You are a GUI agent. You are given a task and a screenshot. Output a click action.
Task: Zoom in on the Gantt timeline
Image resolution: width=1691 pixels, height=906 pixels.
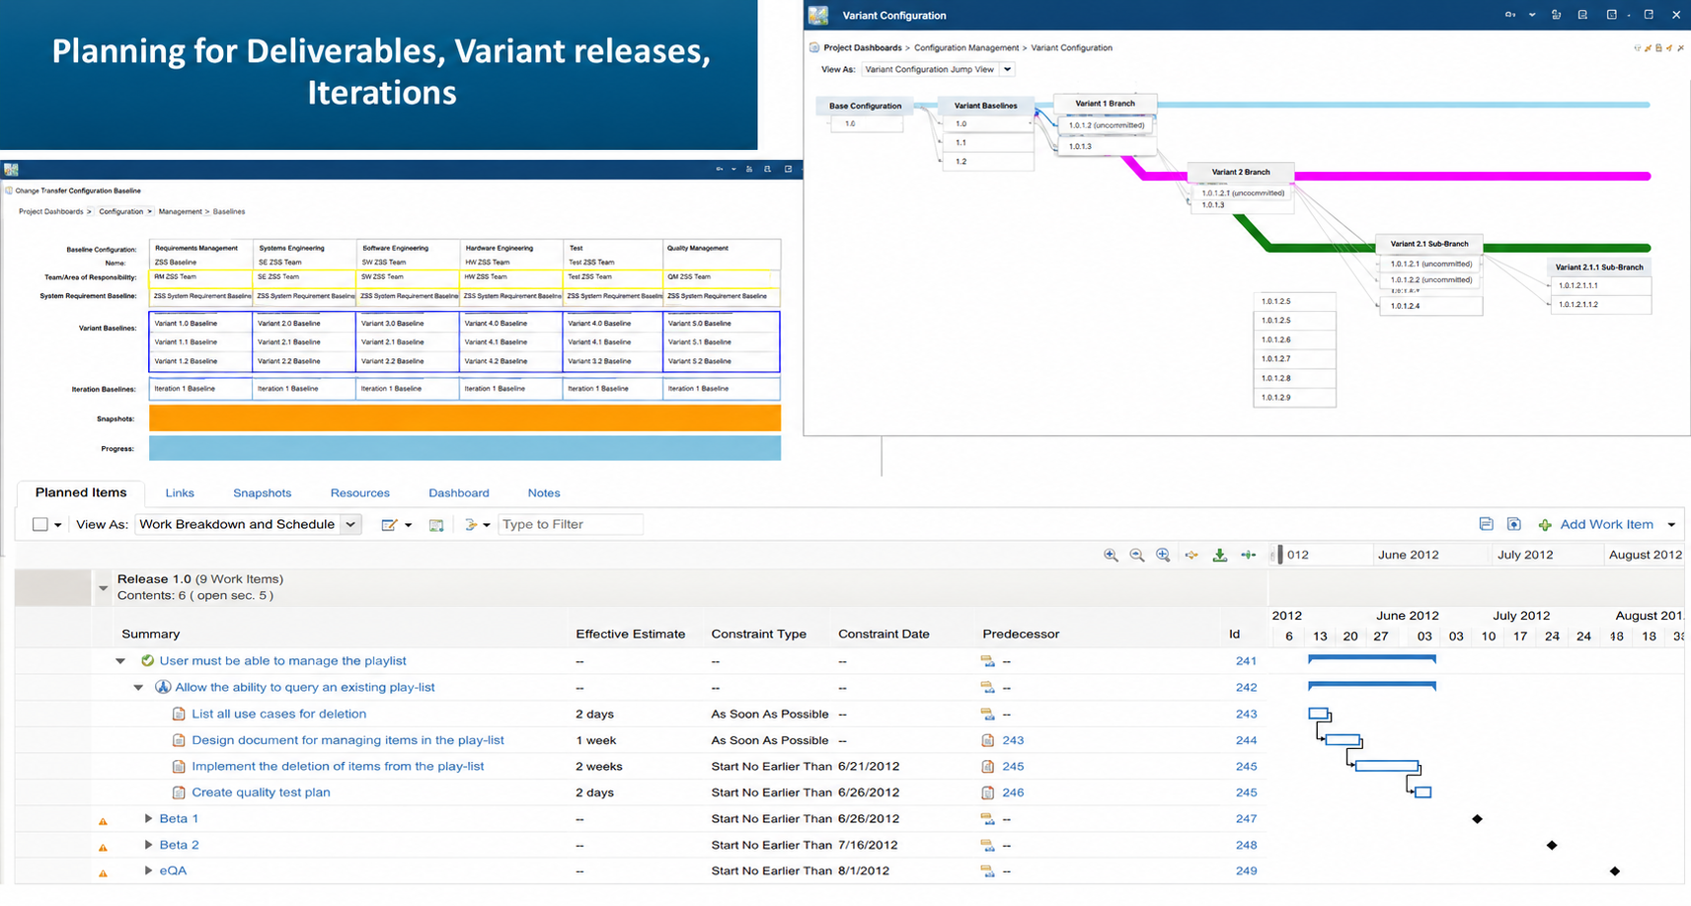1111,555
